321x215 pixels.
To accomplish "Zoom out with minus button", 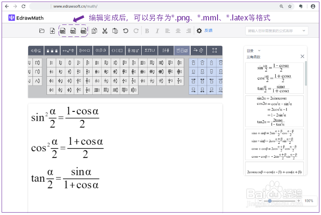I will 260,201.
